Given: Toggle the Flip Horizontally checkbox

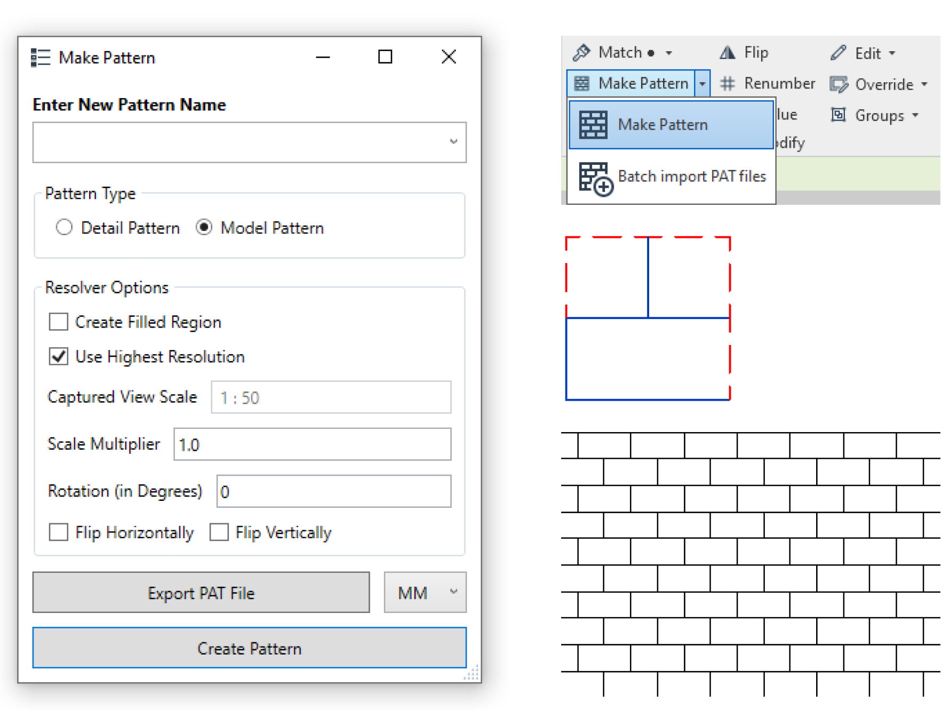Looking at the screenshot, I should pos(59,532).
